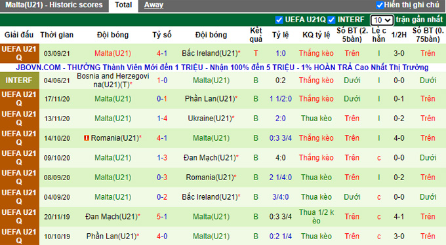
Task: Click the 1:0 odds on 03/09/21
Action: [x=281, y=54]
